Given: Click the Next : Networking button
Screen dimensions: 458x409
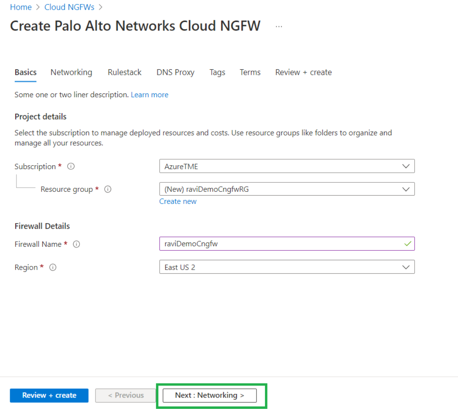Looking at the screenshot, I should 210,395.
